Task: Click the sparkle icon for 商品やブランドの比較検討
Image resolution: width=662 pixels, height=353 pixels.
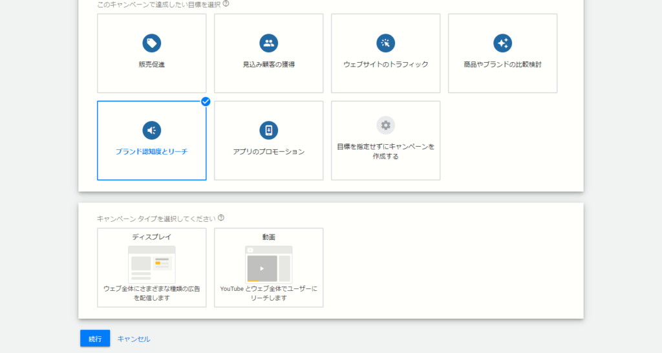Action: point(502,43)
